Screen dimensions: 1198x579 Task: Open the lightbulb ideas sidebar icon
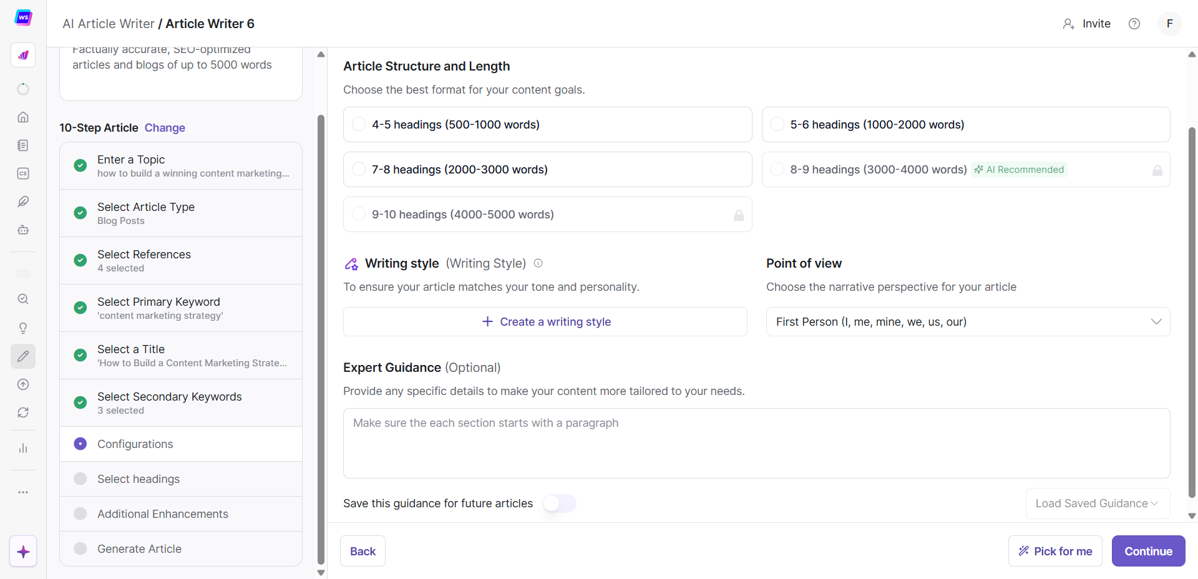[x=23, y=328]
